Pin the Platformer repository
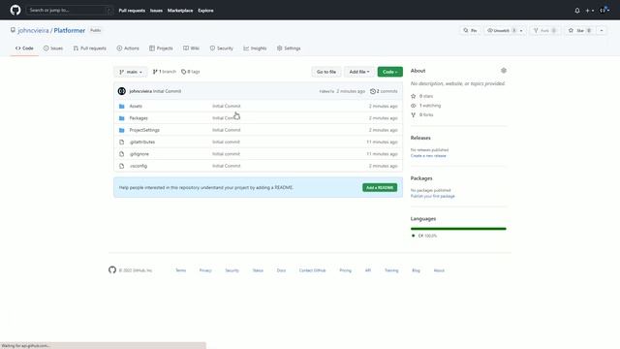This screenshot has height=349, width=620. 470,30
